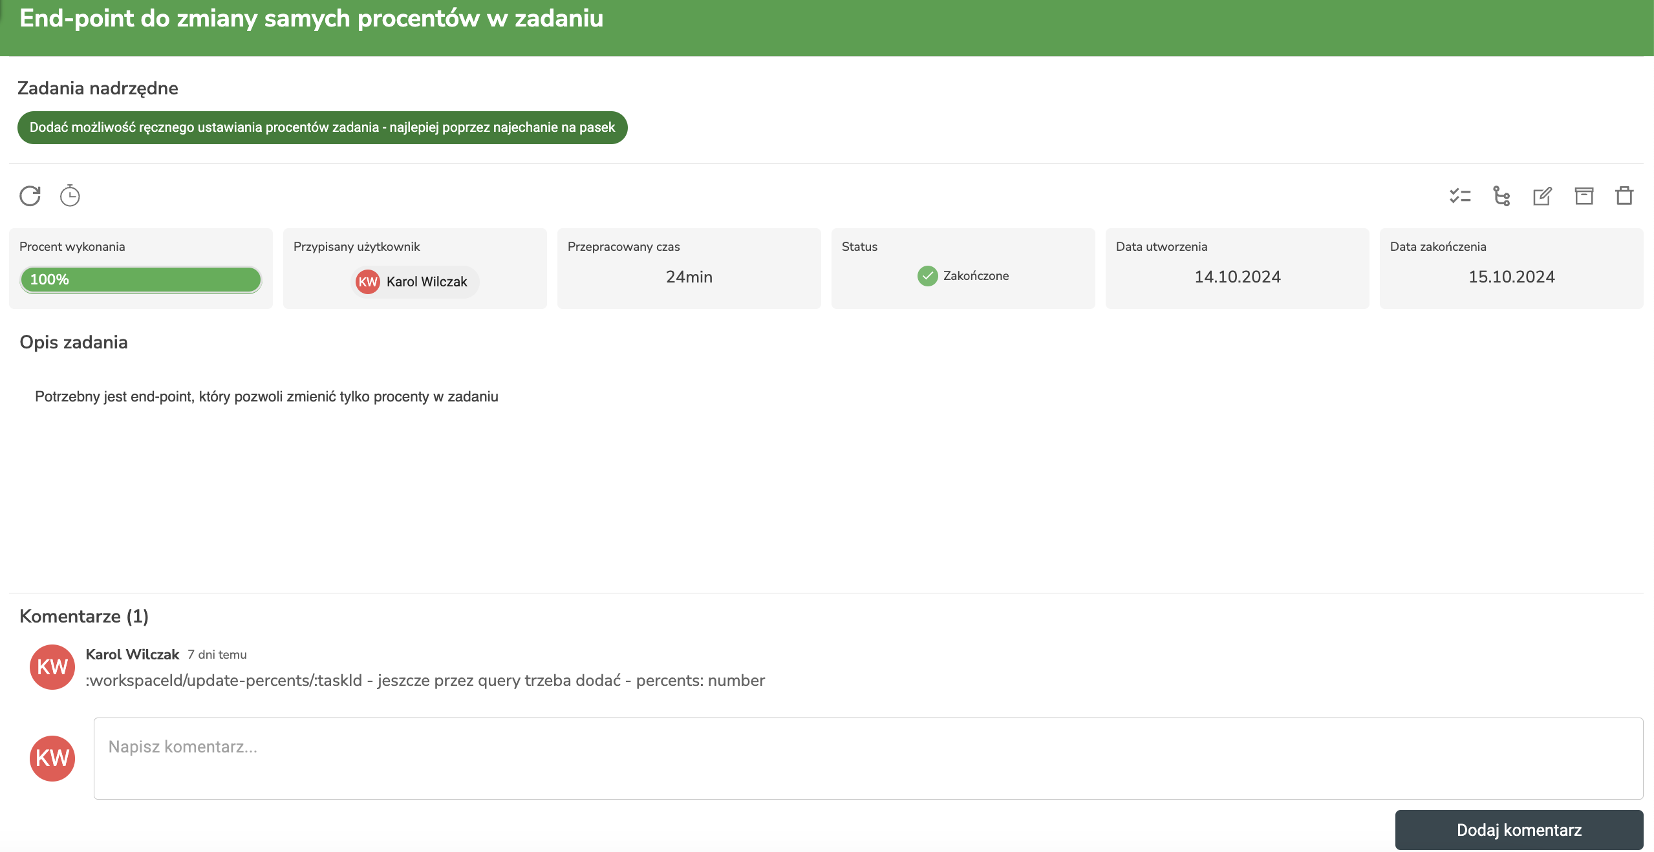The width and height of the screenshot is (1654, 852).
Task: Click into the Napisz komentarz text field
Action: click(x=868, y=758)
